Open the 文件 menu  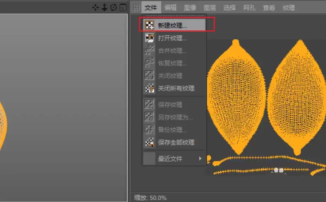pyautogui.click(x=151, y=8)
